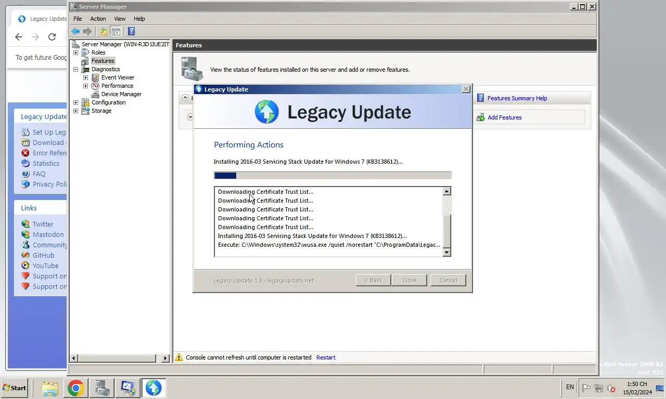Open the File menu
This screenshot has height=399, width=666.
78,19
